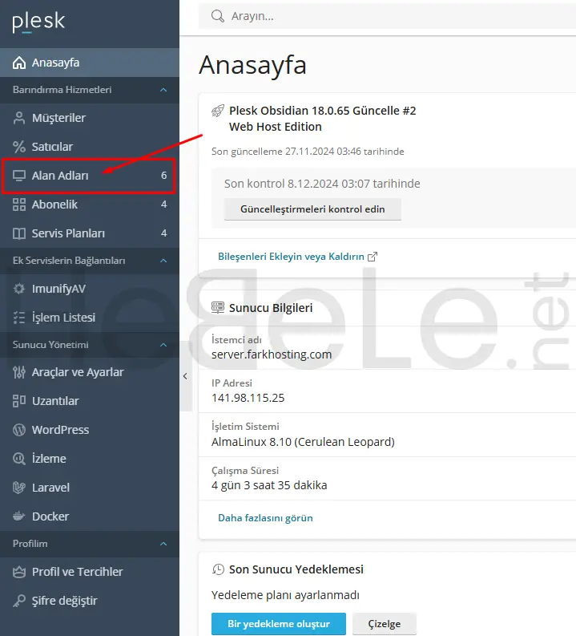
Task: Click the search magnifier icon
Action: coord(218,16)
